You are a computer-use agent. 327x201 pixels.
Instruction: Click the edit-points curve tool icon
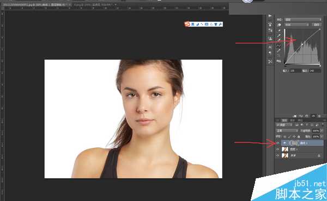point(279,46)
